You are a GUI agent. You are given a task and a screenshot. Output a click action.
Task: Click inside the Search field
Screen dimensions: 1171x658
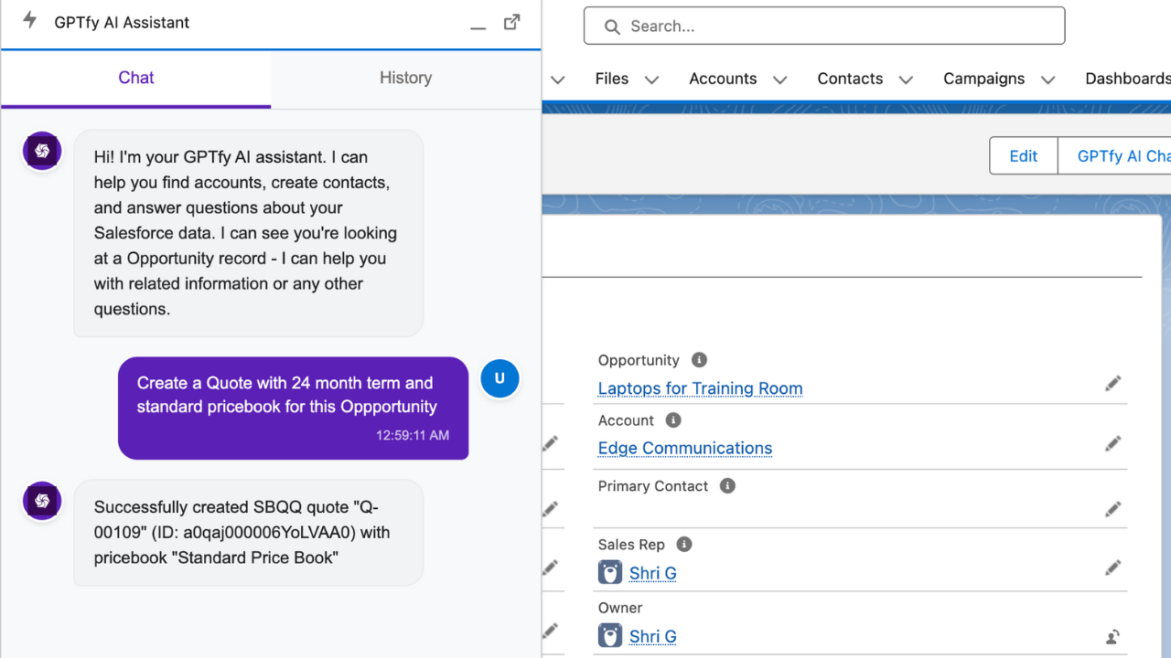pos(823,26)
